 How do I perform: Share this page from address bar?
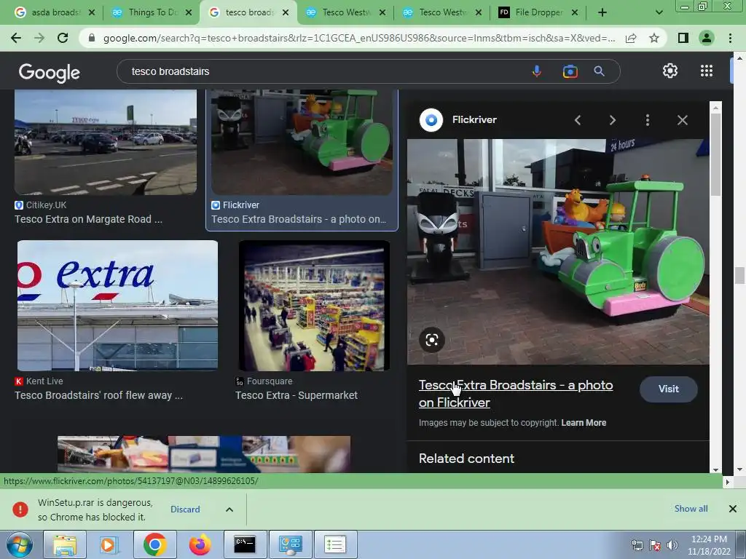631,38
